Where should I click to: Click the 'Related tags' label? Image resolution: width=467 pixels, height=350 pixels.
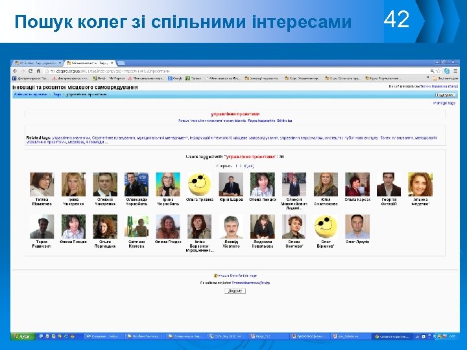click(38, 138)
